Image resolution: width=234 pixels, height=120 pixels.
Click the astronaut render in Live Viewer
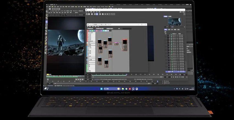[x=66, y=43]
